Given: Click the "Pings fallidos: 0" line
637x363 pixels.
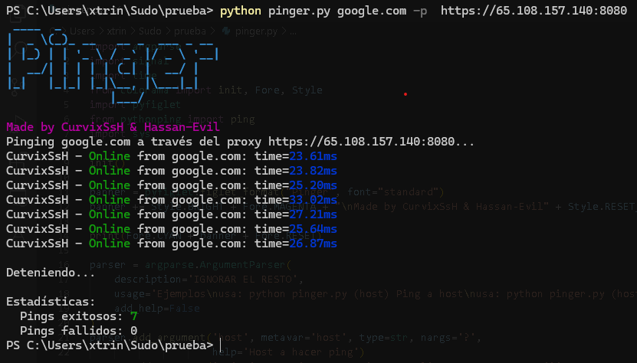Looking at the screenshot, I should point(78,331).
